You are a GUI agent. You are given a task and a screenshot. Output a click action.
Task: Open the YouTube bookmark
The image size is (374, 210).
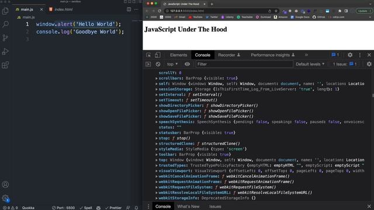[x=195, y=17]
